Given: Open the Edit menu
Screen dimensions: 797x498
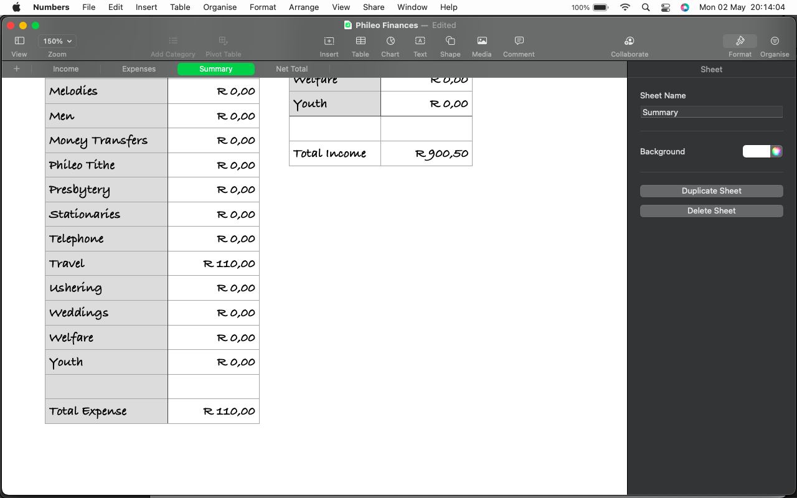Looking at the screenshot, I should tap(115, 7).
